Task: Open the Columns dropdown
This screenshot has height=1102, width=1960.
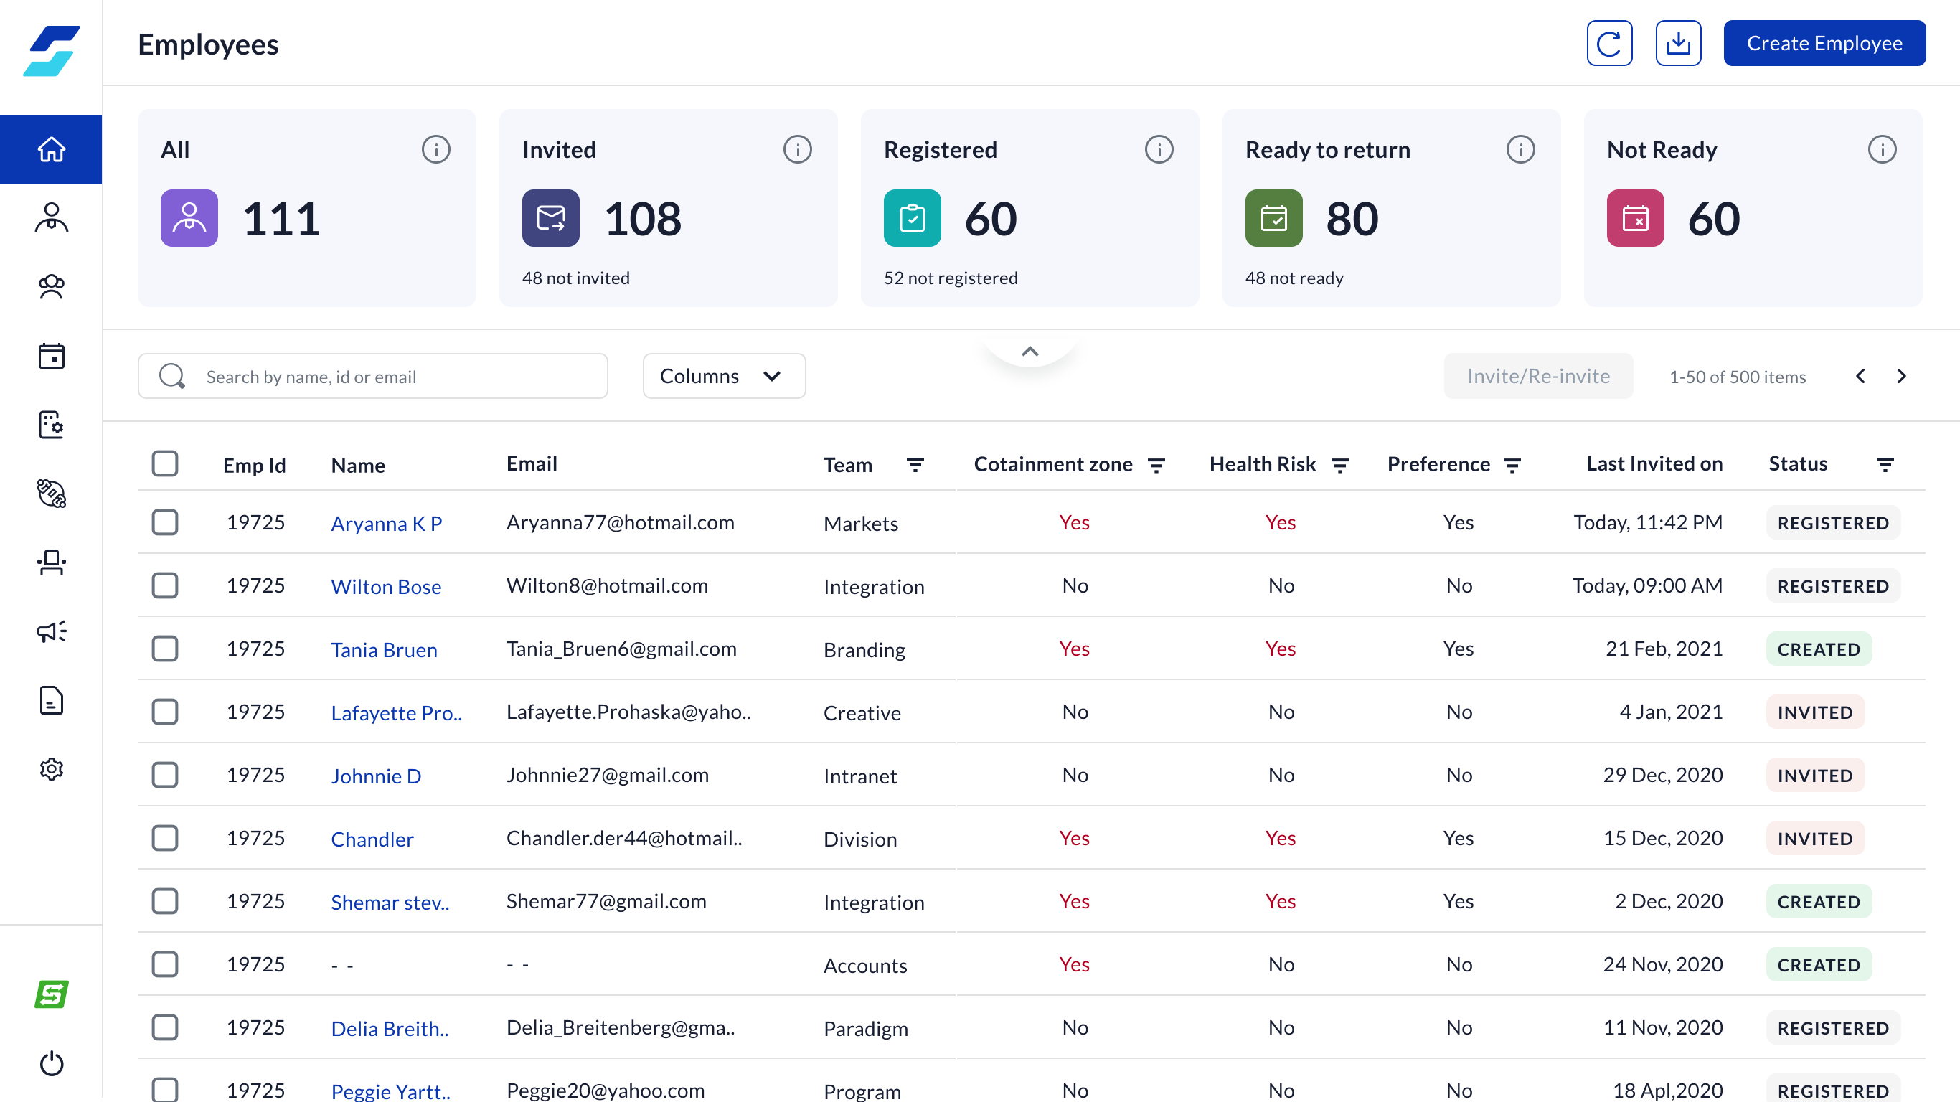Action: click(x=723, y=376)
